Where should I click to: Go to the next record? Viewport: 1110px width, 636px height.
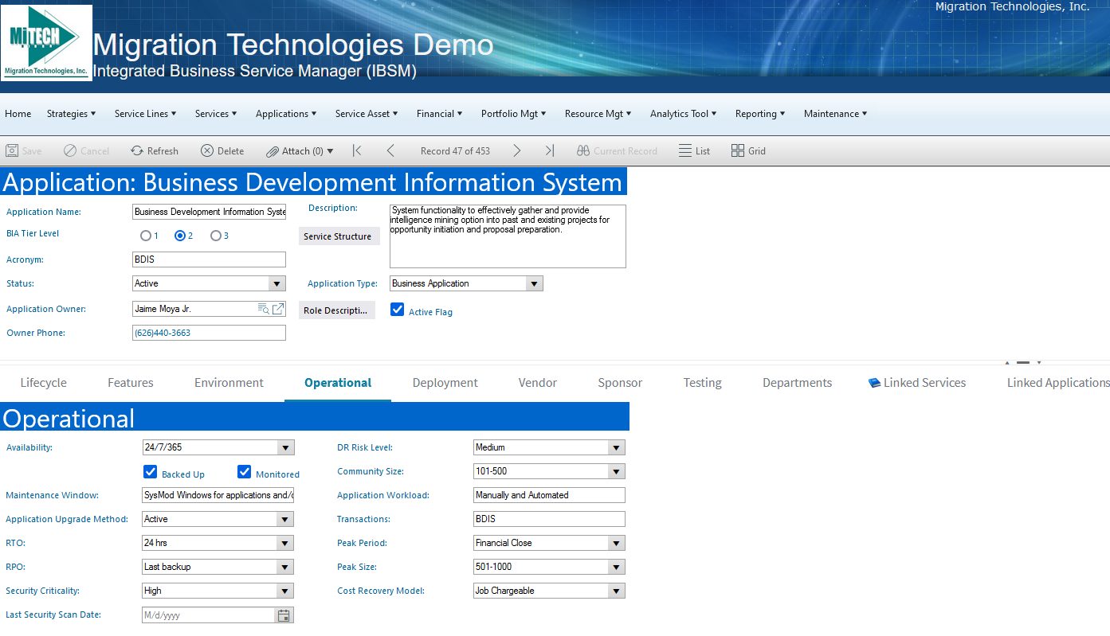516,150
